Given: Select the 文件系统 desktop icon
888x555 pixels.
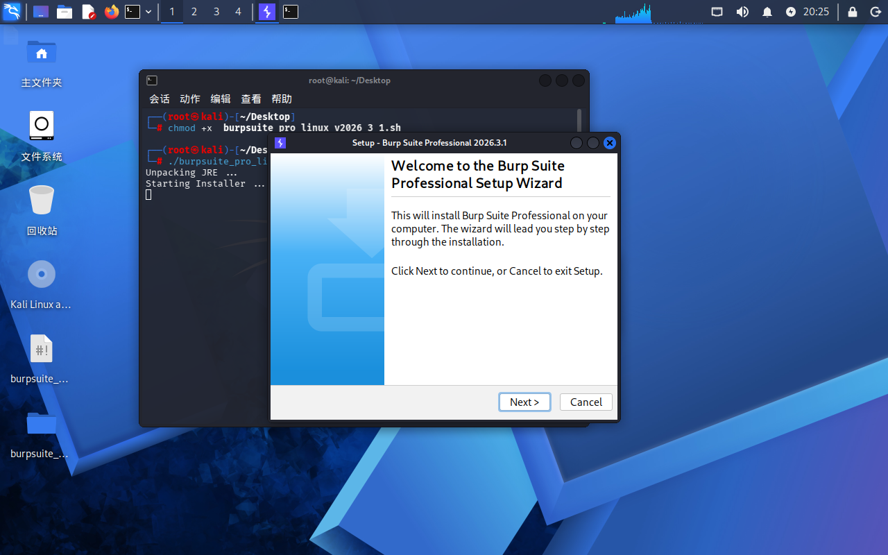Looking at the screenshot, I should 42,137.
